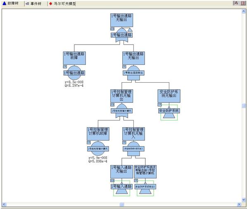Select the top OR gate labeled 1号输出通路
Screen dimensions: 247x209
pos(121,35)
